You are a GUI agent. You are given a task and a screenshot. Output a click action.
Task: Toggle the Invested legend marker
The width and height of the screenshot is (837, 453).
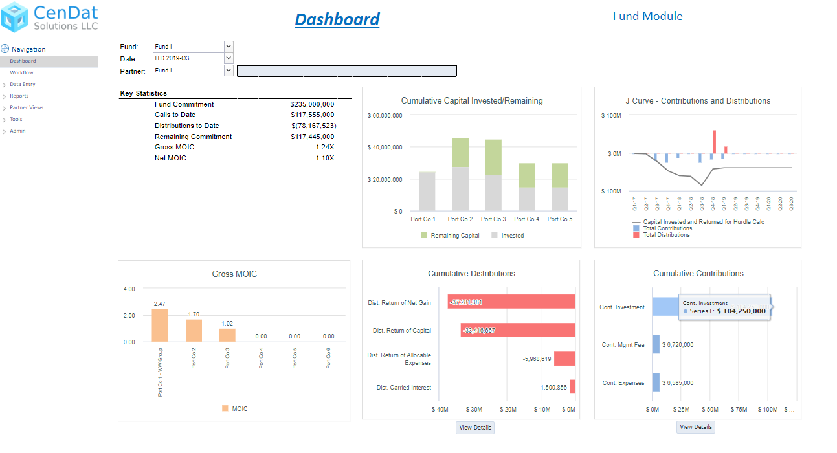[x=495, y=236]
